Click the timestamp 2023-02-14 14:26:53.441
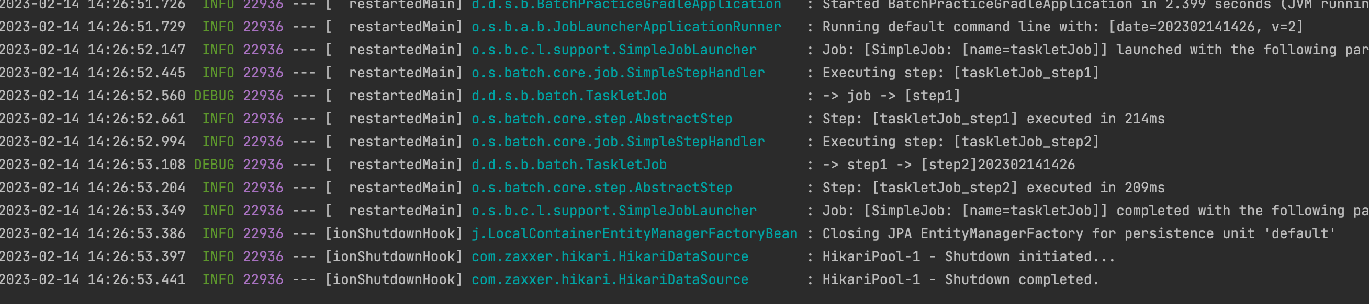The image size is (1369, 304). tap(93, 279)
